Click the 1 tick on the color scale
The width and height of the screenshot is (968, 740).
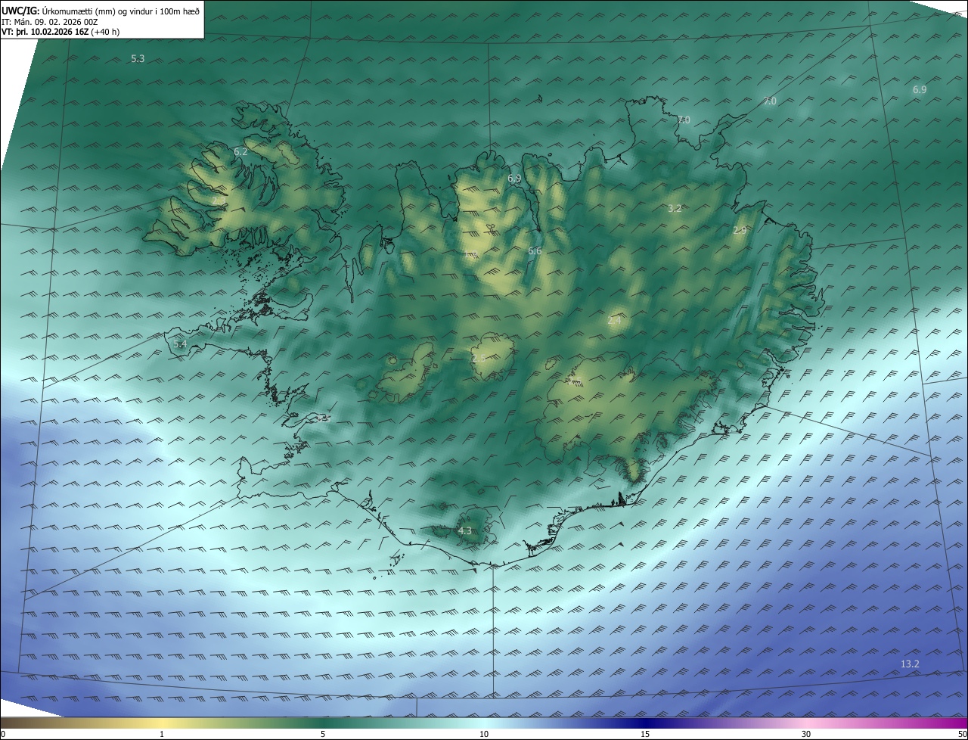tap(162, 735)
